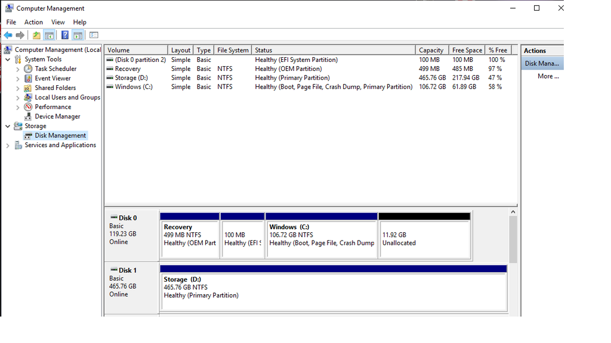
Task: Click the Forward arrow toolbar icon
Action: 20,35
